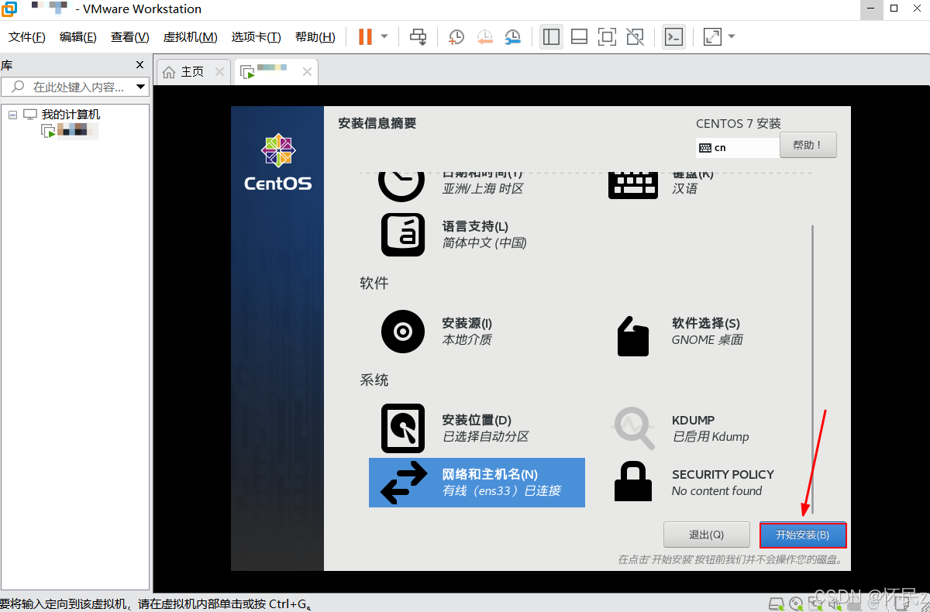Toggle the thumbnail bar view

coord(579,36)
